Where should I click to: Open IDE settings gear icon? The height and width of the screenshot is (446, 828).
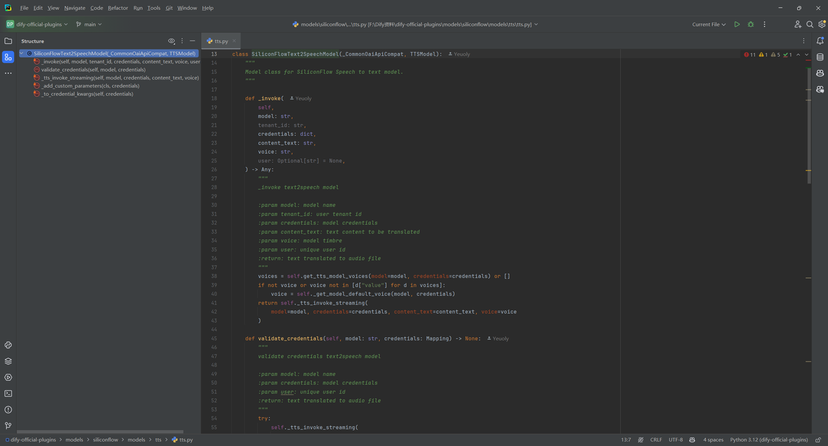point(822,25)
